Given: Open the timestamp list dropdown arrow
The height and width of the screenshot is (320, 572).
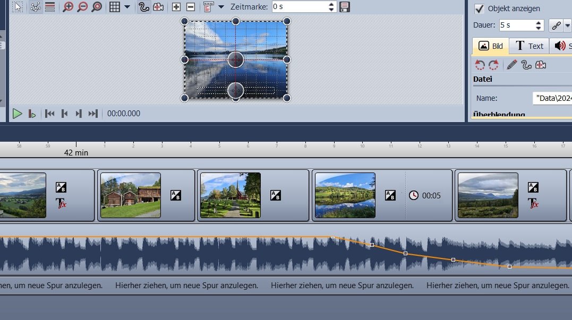Looking at the screenshot, I should (221, 7).
